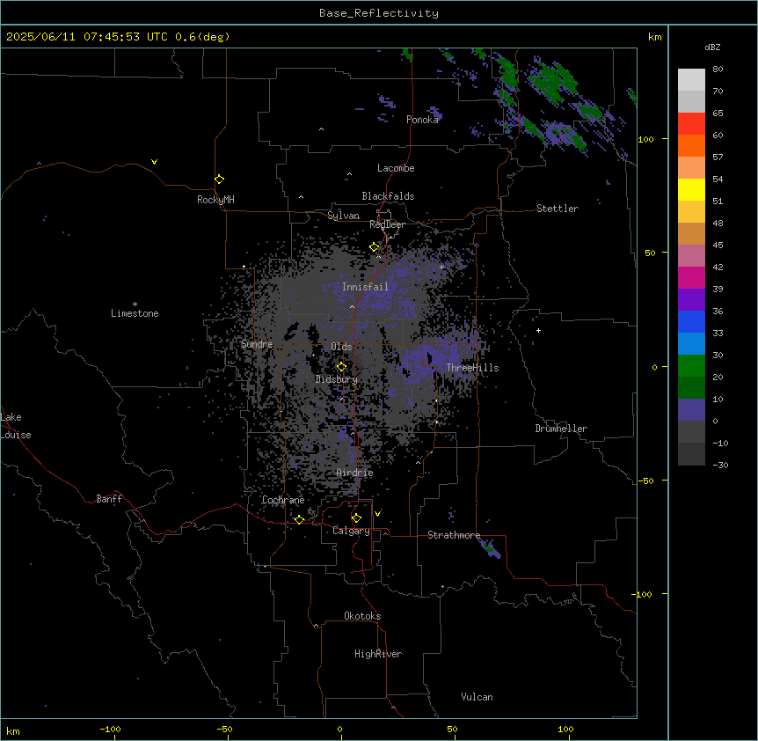
Task: Click the light grey 80 dBZ legend swatch
Action: (x=691, y=80)
